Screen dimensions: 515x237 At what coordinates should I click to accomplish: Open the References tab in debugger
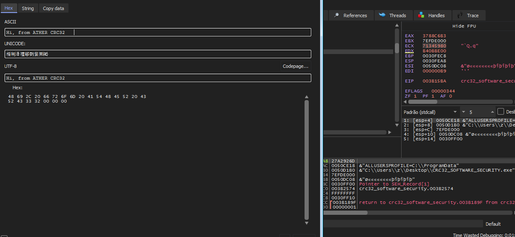pyautogui.click(x=350, y=15)
